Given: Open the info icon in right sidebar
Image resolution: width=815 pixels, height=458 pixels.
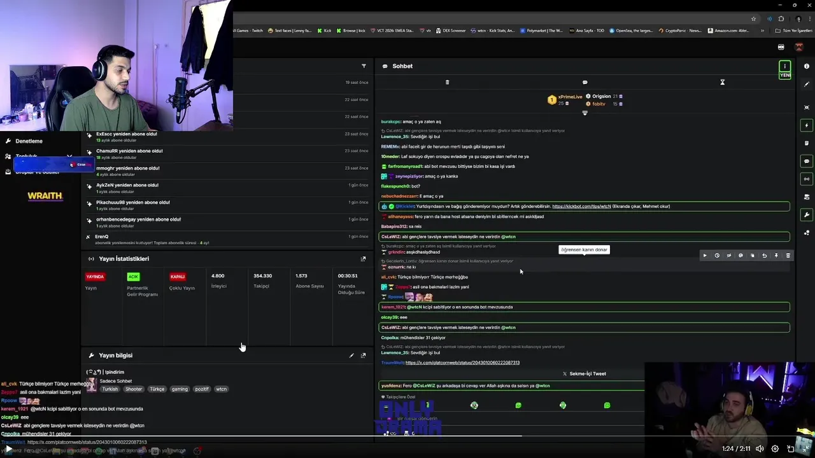Looking at the screenshot, I should [807, 66].
